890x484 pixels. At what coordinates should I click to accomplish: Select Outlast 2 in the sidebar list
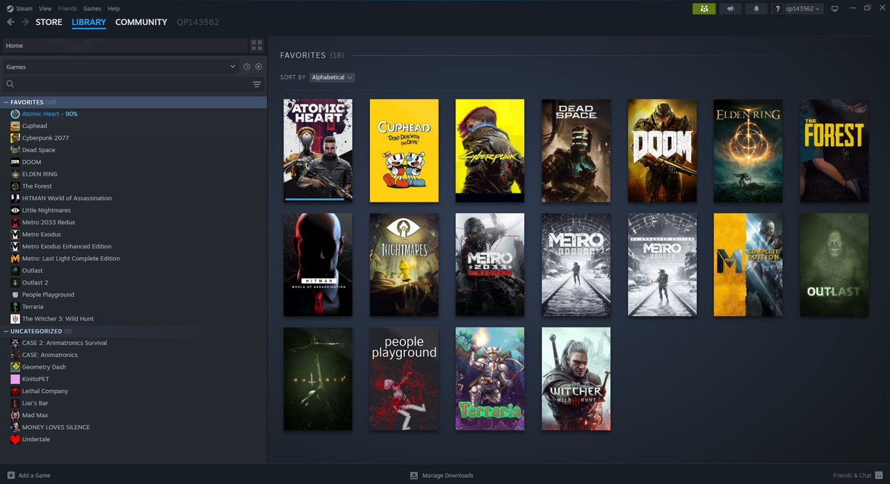[x=133, y=282]
